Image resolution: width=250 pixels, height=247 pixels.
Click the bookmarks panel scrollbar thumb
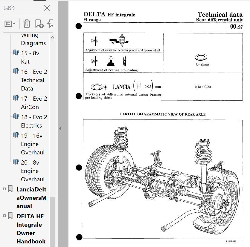[x=52, y=222]
